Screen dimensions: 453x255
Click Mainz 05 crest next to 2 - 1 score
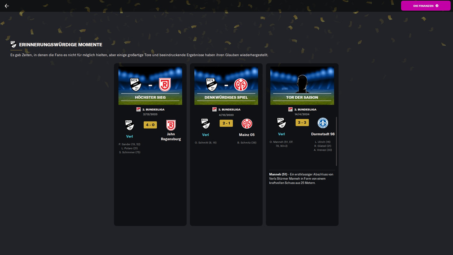tap(247, 124)
